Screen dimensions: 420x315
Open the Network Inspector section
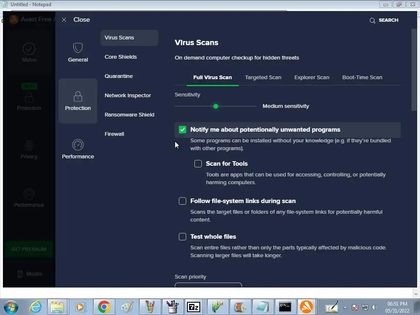click(128, 95)
